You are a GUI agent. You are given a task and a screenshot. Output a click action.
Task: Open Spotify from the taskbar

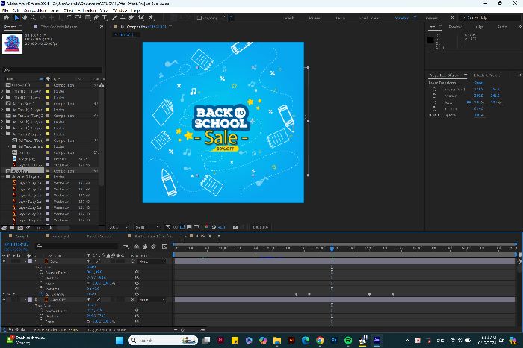click(x=348, y=341)
